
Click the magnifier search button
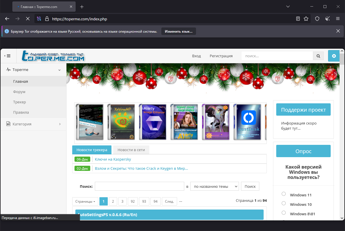tap(318, 56)
